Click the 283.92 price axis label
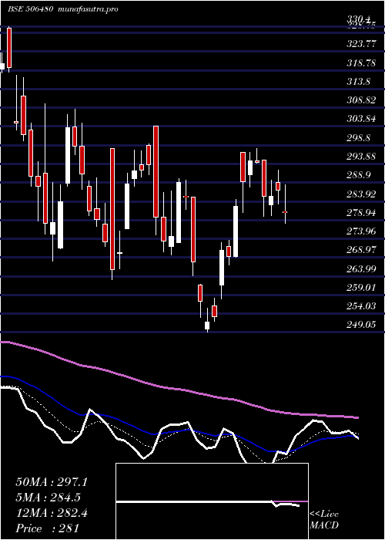385x540 pixels. click(361, 194)
